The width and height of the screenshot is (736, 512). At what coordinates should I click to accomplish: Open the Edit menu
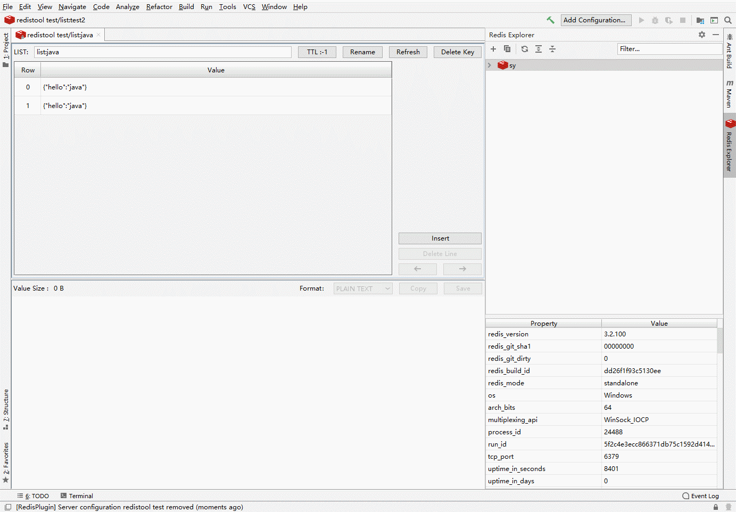[x=25, y=7]
